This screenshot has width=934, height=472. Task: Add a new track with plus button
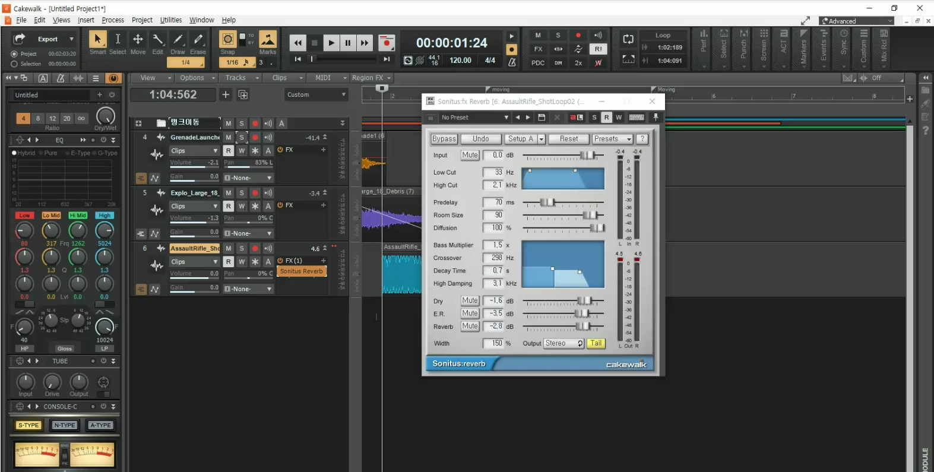tap(226, 94)
